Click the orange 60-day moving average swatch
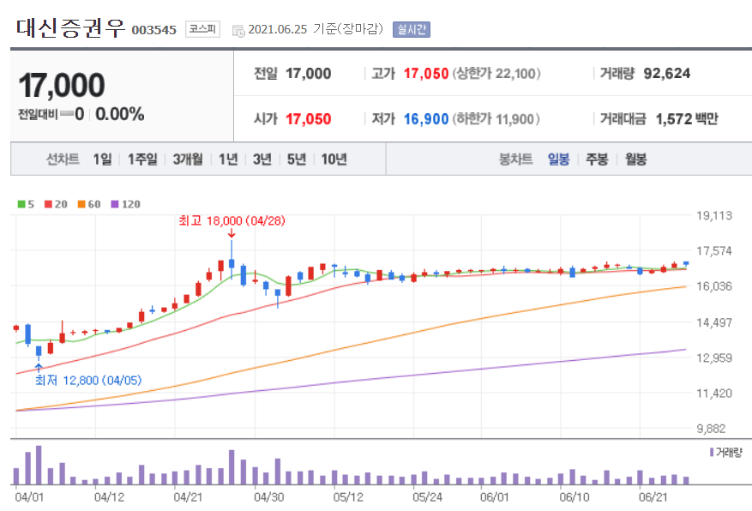 pos(81,204)
